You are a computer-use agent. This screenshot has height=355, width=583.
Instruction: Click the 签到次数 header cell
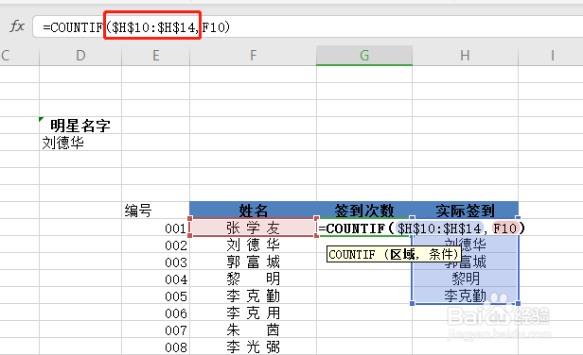point(364,211)
